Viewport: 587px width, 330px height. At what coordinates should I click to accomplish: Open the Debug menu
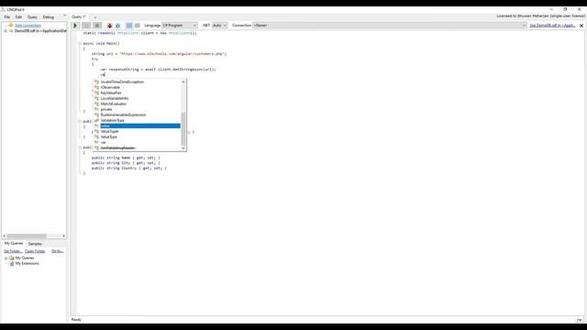[x=49, y=17]
